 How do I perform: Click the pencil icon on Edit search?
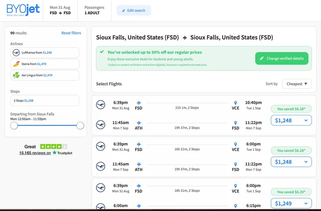tap(123, 11)
